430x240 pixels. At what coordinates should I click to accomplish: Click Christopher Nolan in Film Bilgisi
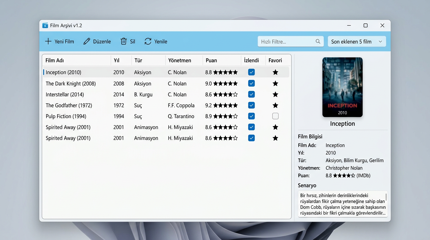[344, 168]
